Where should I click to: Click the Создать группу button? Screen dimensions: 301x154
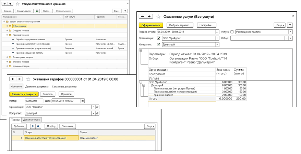[24, 11]
